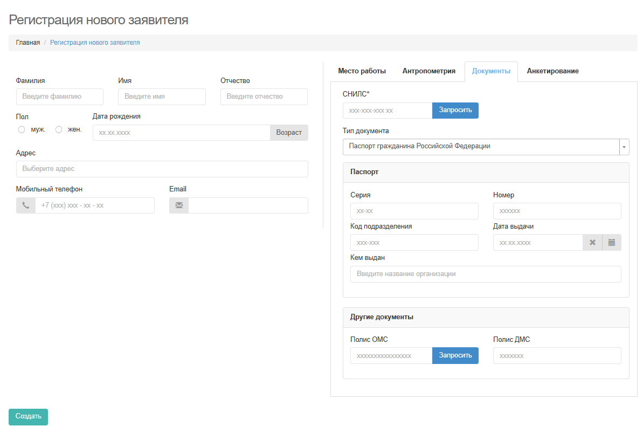Click the Возраст button by birth date
This screenshot has height=433, width=643.
(289, 133)
